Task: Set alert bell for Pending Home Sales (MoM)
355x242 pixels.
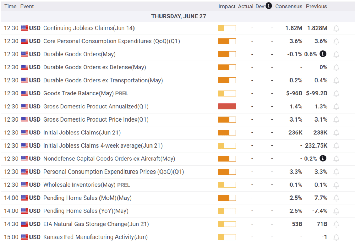Action: point(336,198)
